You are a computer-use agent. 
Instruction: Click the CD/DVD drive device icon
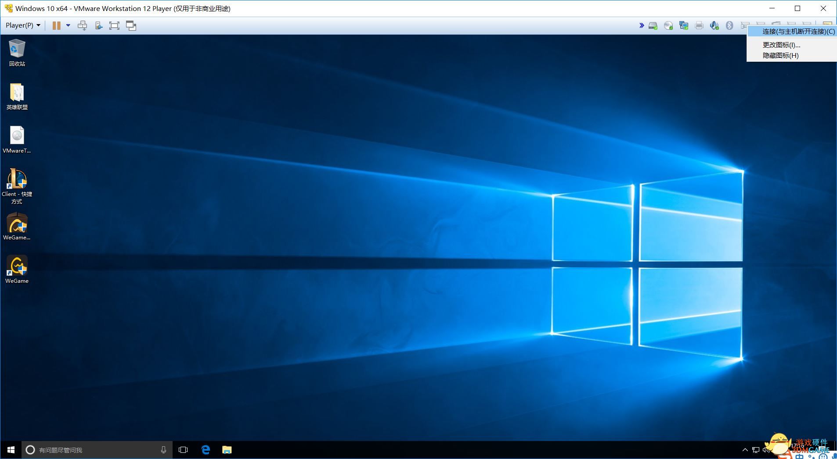pos(668,26)
